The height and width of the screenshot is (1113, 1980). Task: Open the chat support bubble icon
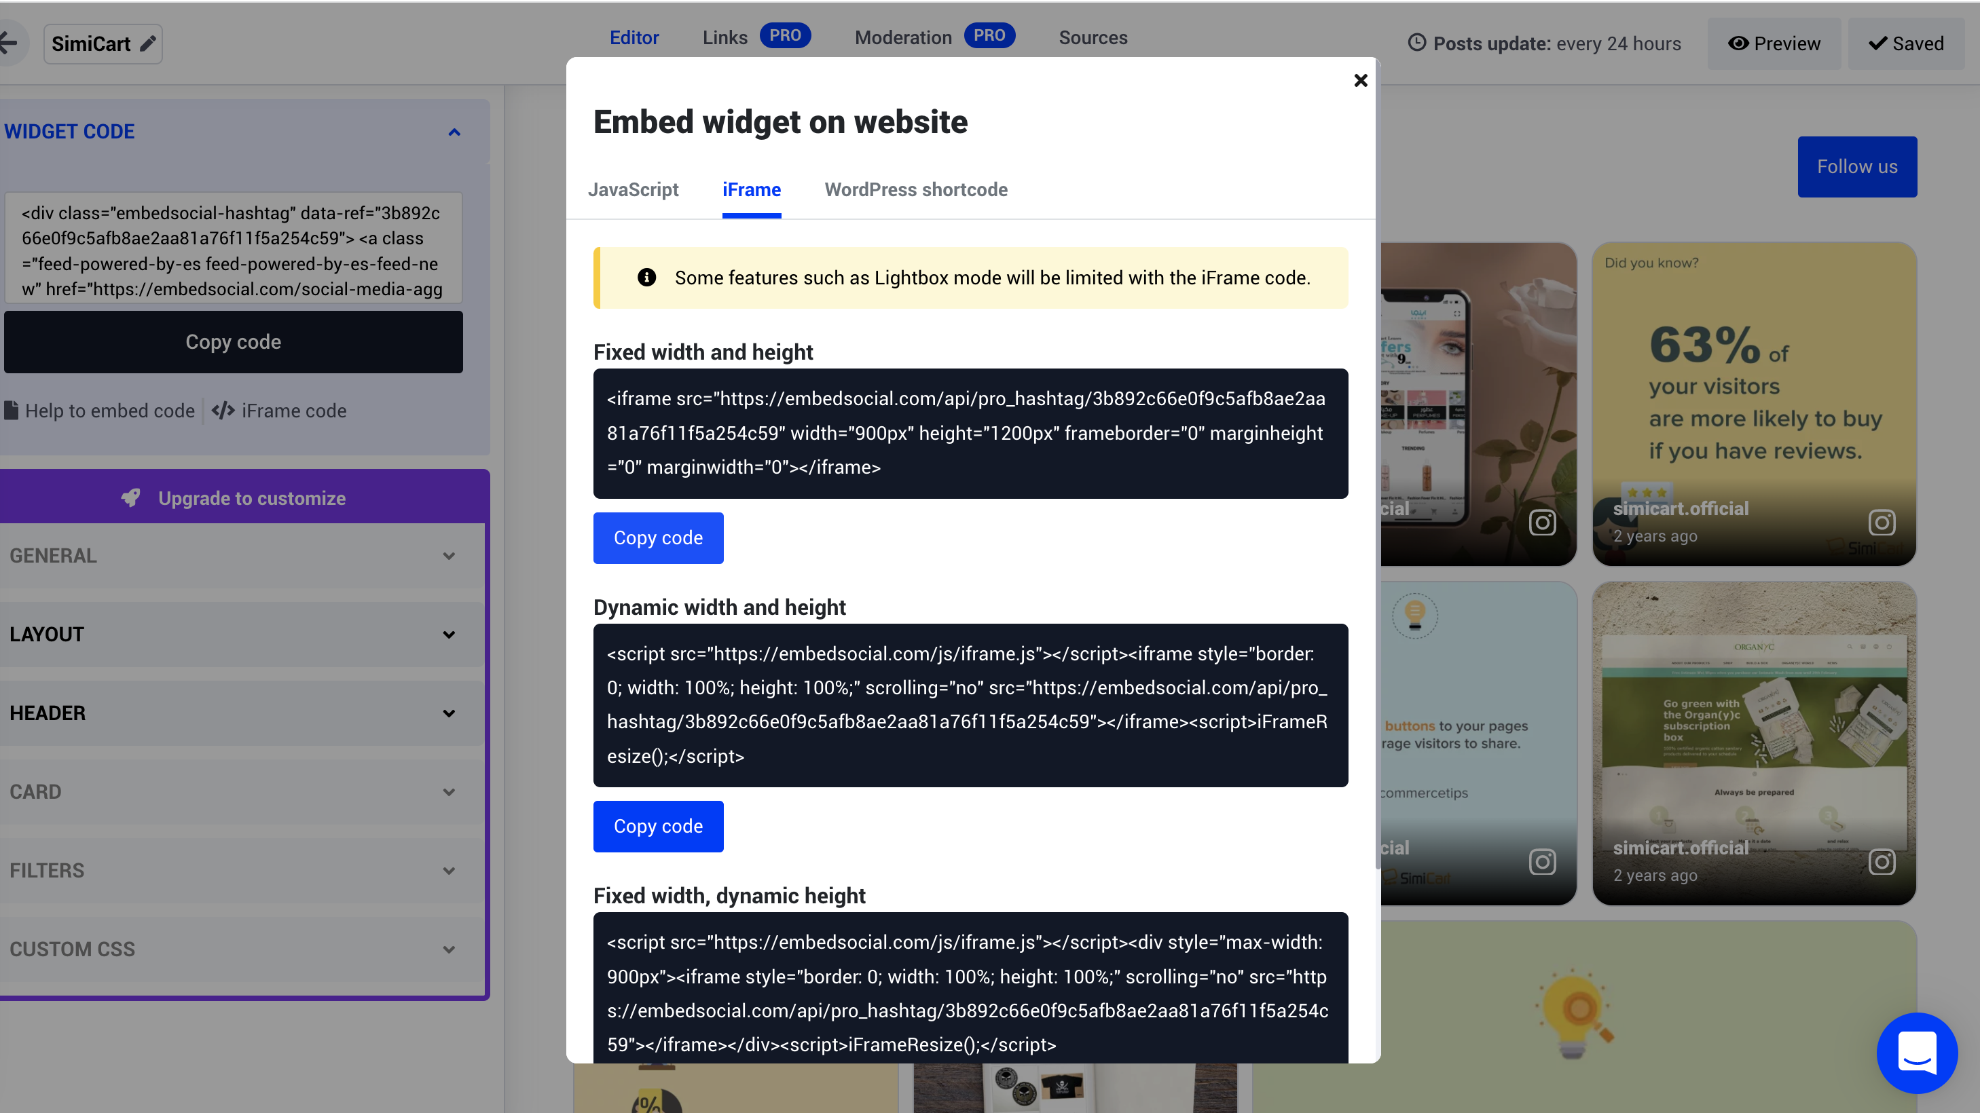click(1916, 1053)
